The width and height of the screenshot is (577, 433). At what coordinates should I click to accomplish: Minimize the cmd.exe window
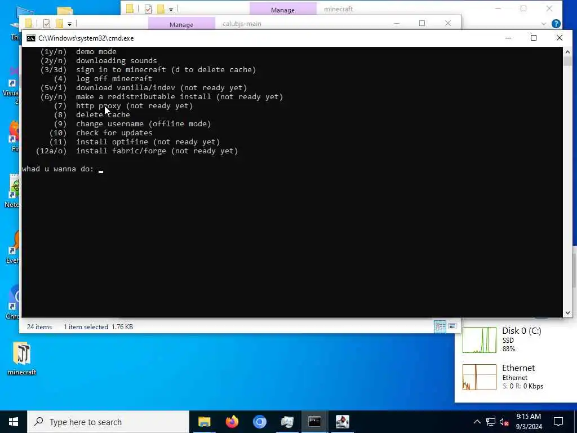508,38
